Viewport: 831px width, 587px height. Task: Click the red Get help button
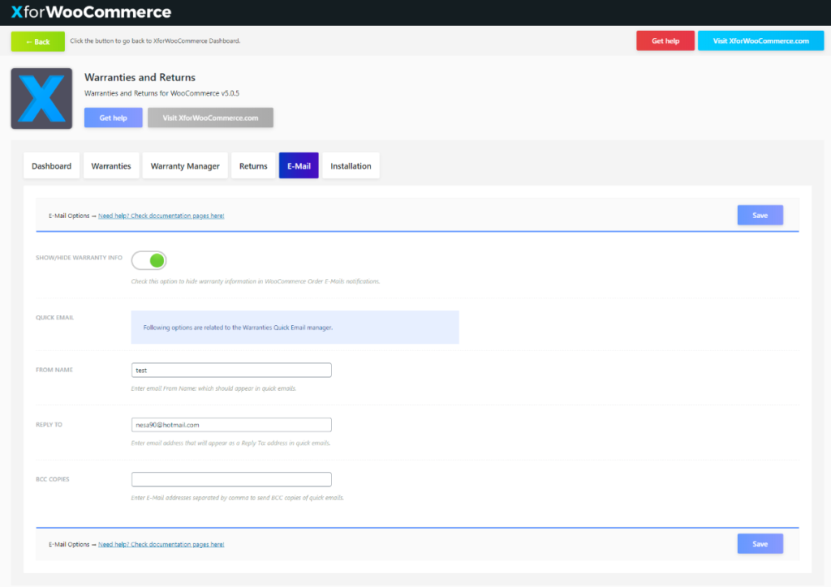click(665, 41)
